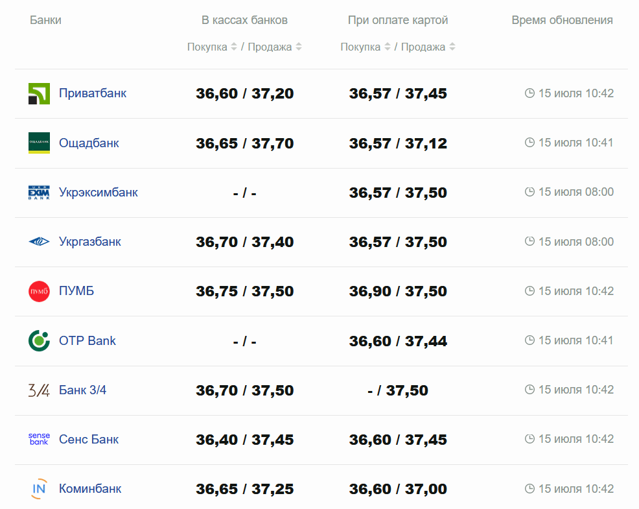Image resolution: width=639 pixels, height=509 pixels.
Task: Sort by card payment Покупка rate
Action: point(388,47)
